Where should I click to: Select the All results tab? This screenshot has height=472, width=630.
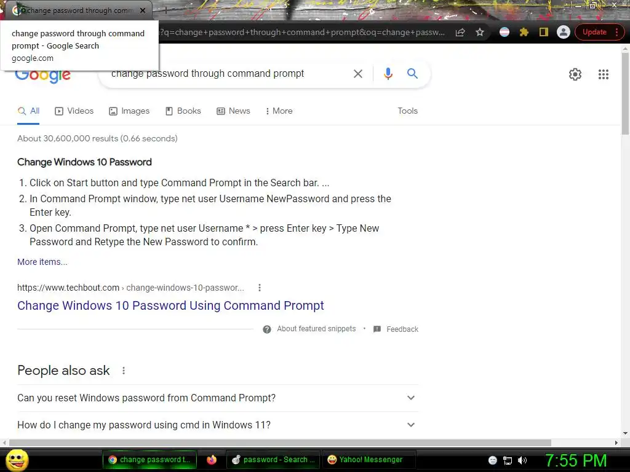click(28, 111)
